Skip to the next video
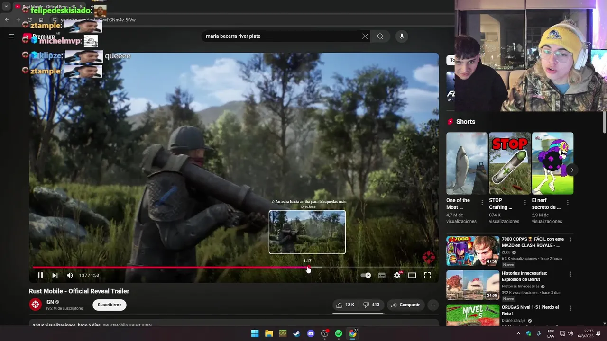Screen dimensions: 607x341 (x=55, y=275)
